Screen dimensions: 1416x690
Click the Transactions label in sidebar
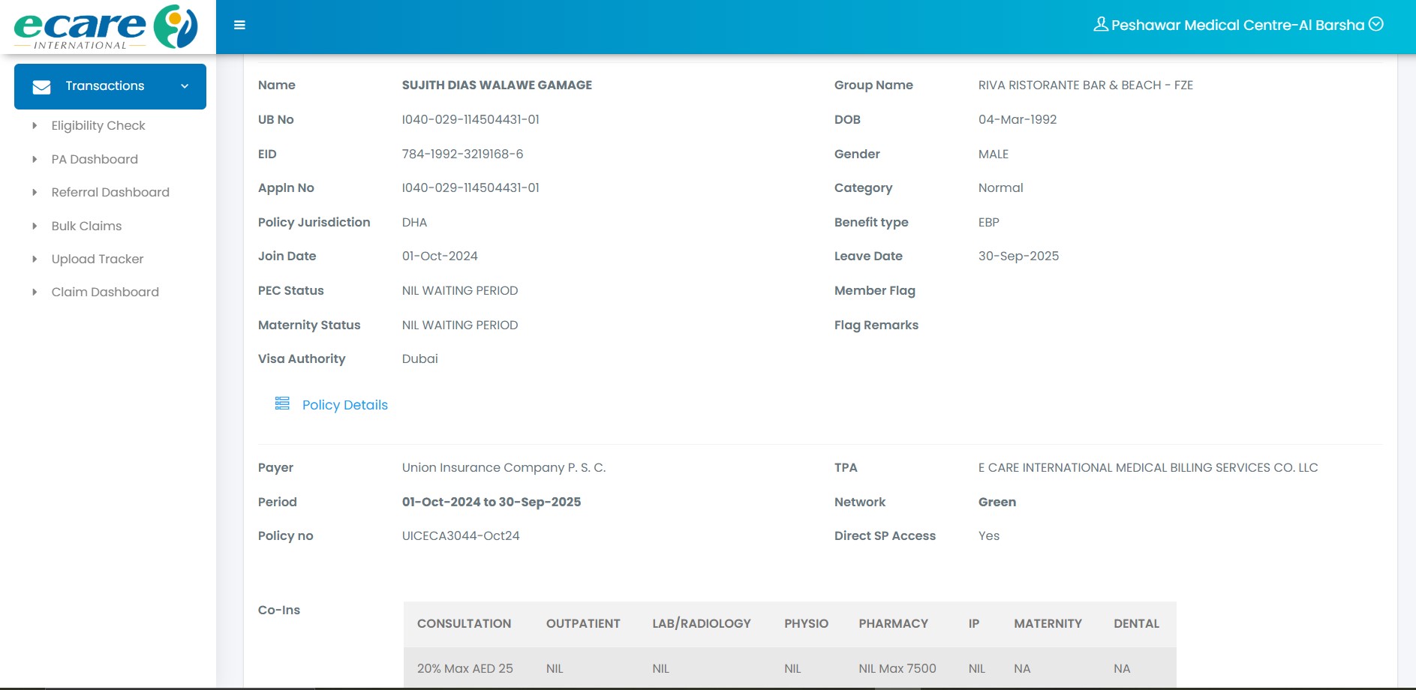click(105, 86)
